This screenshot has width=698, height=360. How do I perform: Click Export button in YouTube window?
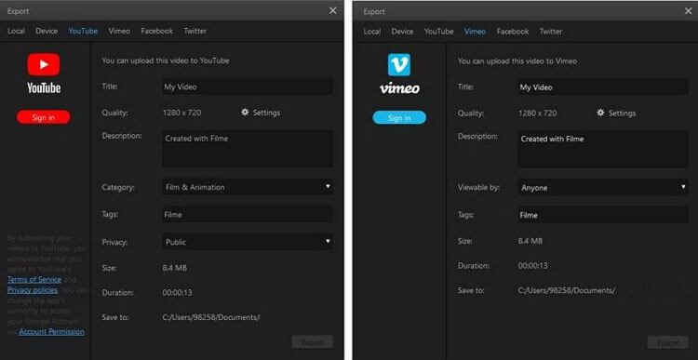[x=312, y=342]
